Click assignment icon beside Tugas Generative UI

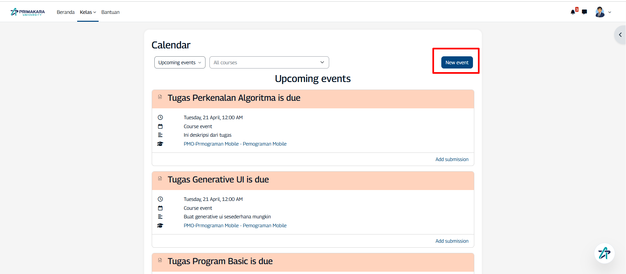coord(160,178)
